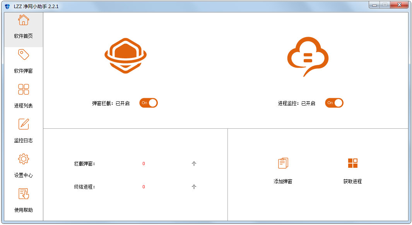Open the 设置中心 gear icon

pyautogui.click(x=23, y=159)
